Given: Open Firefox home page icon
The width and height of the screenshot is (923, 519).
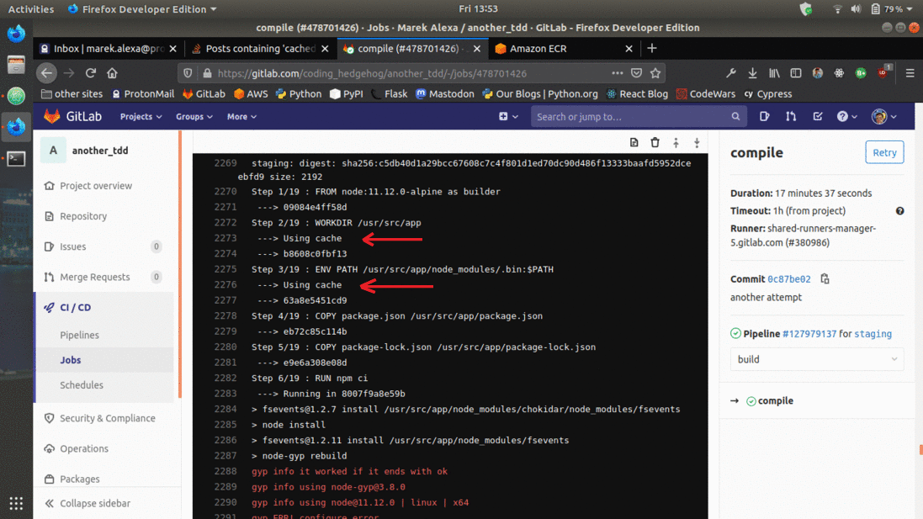Looking at the screenshot, I should coord(112,73).
